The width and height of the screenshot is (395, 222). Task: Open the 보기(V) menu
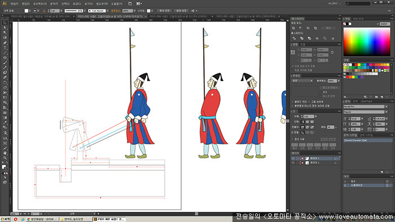(x=89, y=4)
